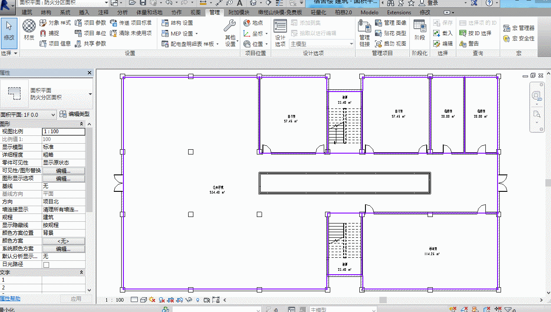
Task: Collapse the 图形 properties section
Action: 81,124
